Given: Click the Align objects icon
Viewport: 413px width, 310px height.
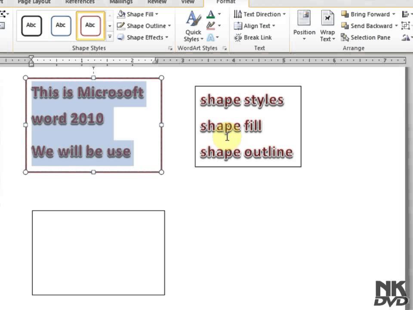Looking at the screenshot, I should click(x=406, y=14).
